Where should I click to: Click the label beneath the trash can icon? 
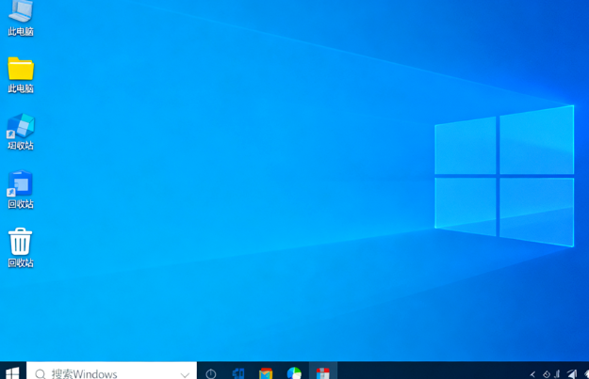(21, 262)
